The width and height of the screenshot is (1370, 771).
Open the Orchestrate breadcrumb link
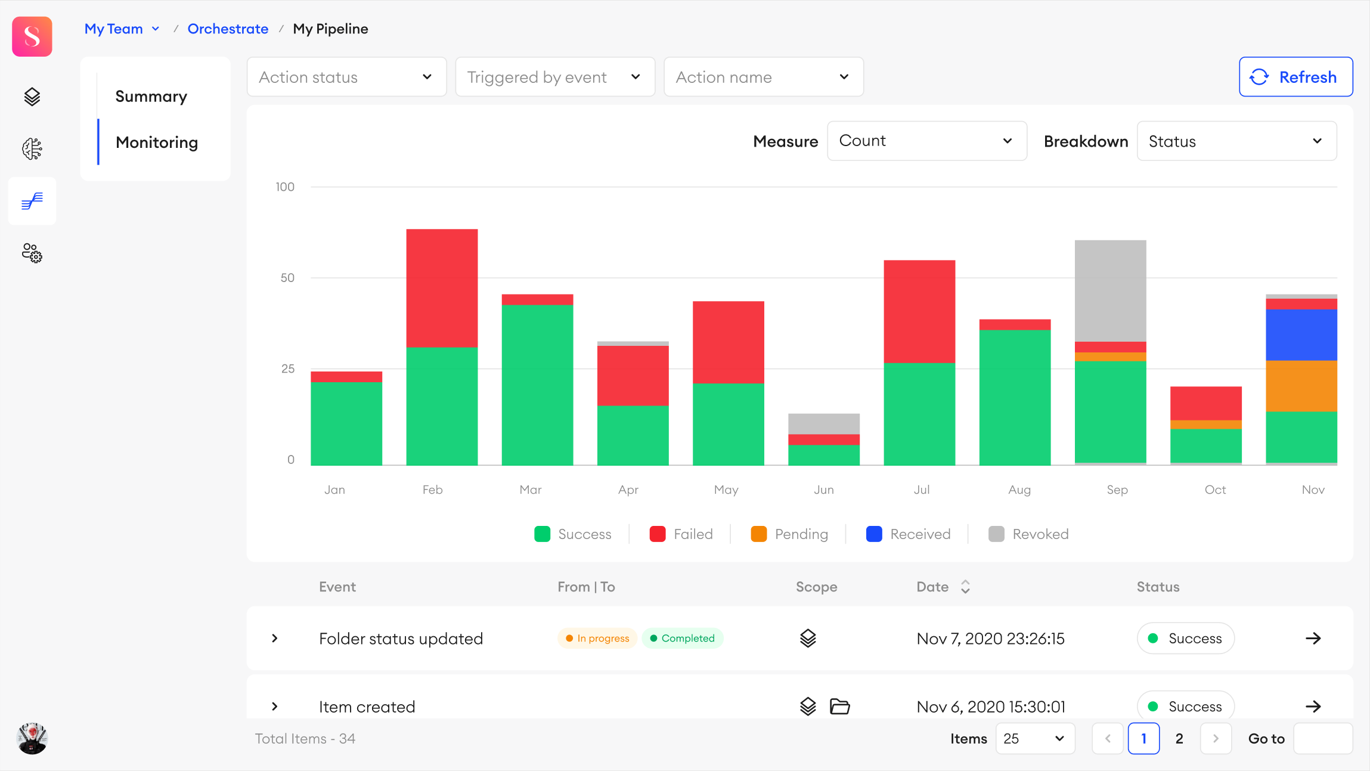tap(228, 29)
